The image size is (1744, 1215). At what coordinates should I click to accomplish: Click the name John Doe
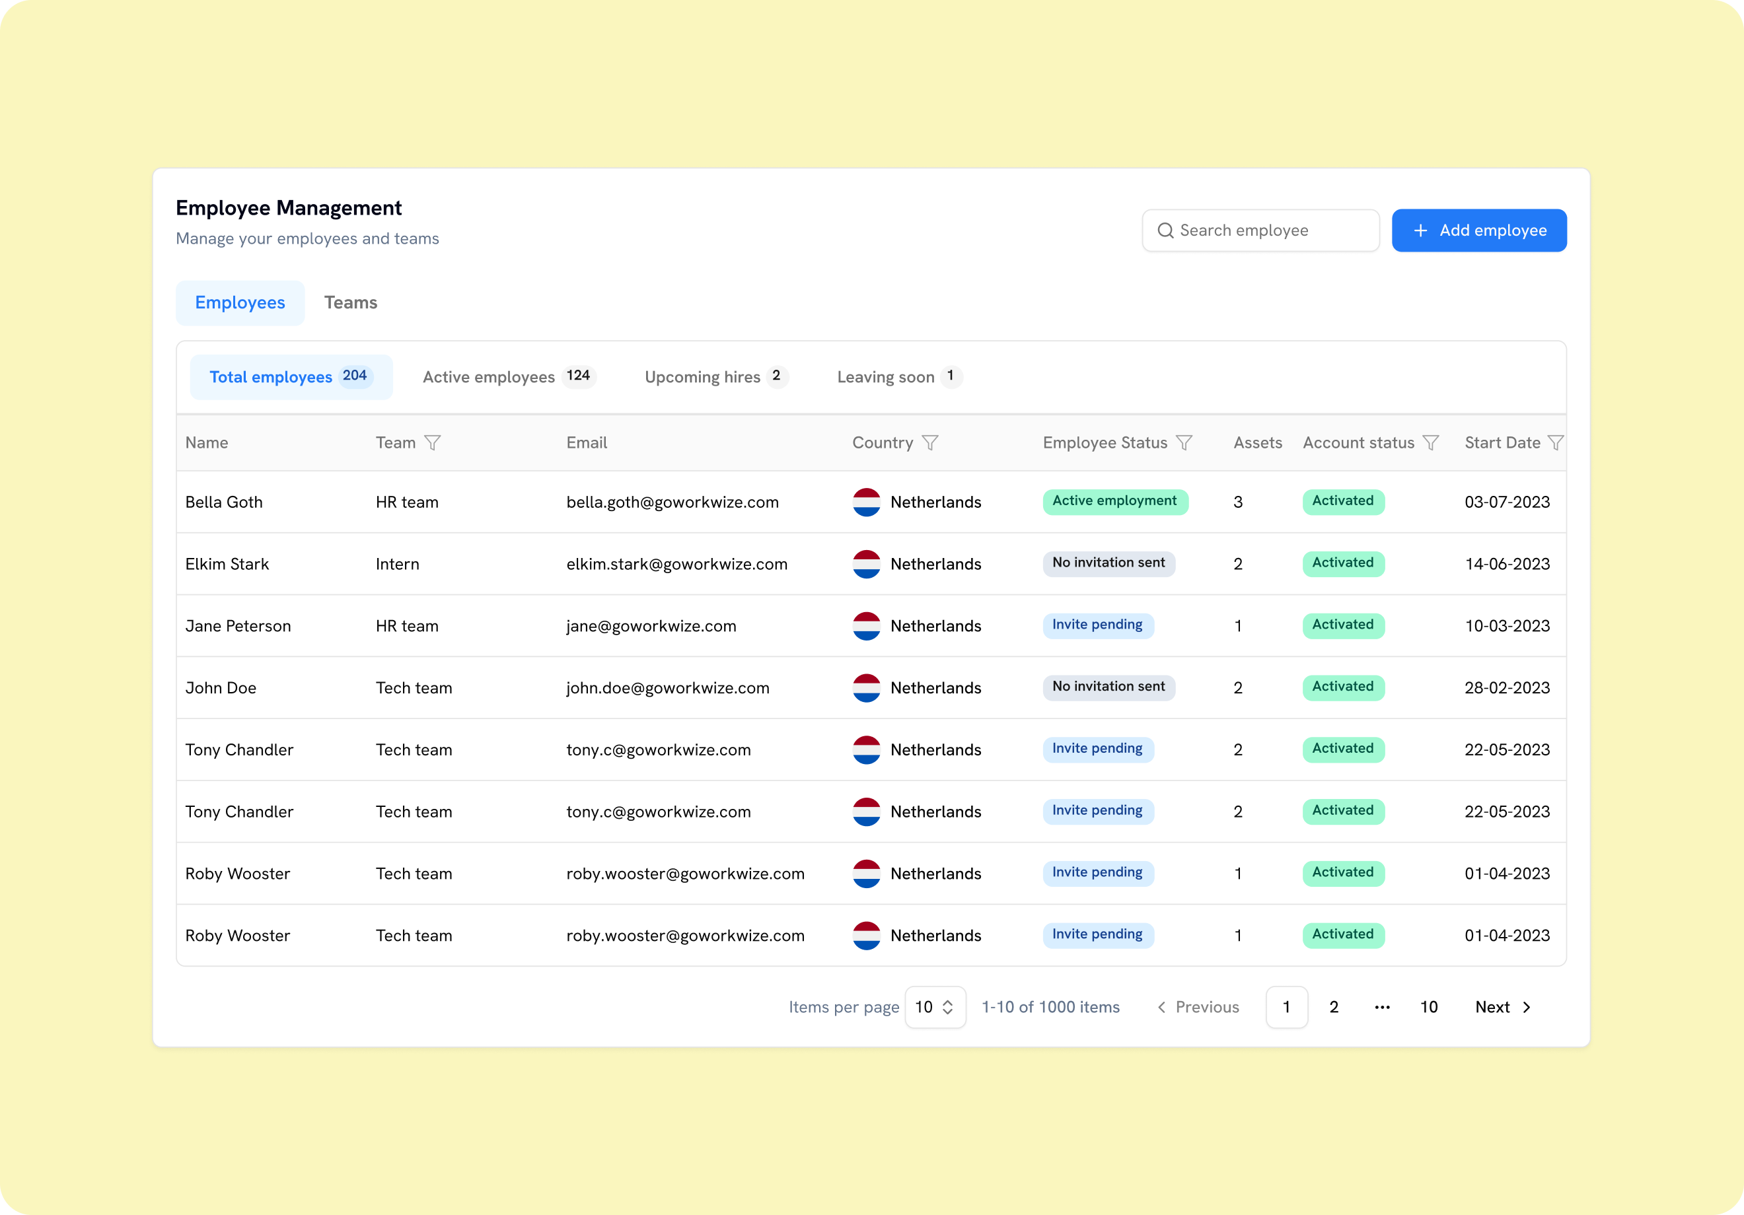[x=221, y=688]
